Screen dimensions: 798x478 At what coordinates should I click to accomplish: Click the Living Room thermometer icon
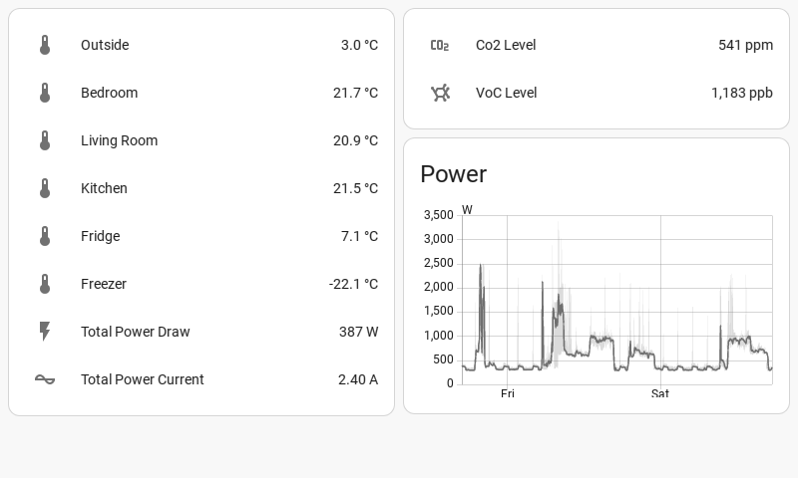point(45,140)
